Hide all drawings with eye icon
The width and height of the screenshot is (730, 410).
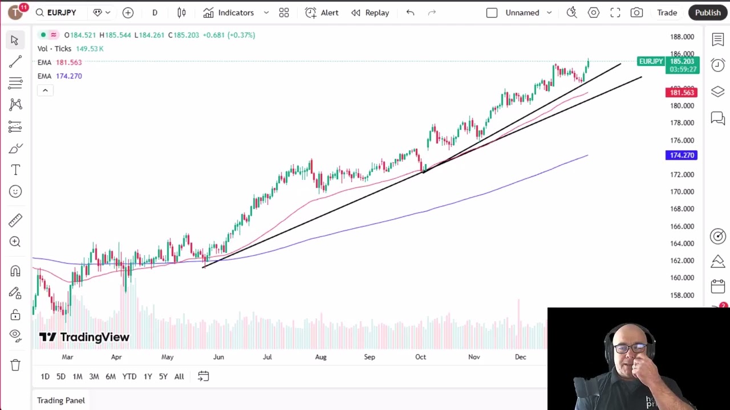pyautogui.click(x=15, y=335)
